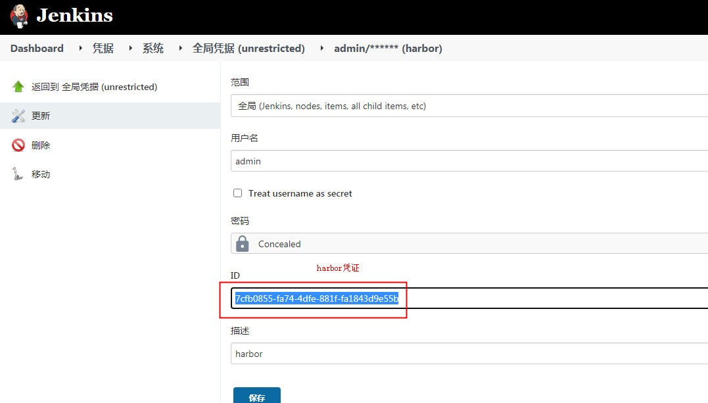Click the 描述 label

coord(240,331)
